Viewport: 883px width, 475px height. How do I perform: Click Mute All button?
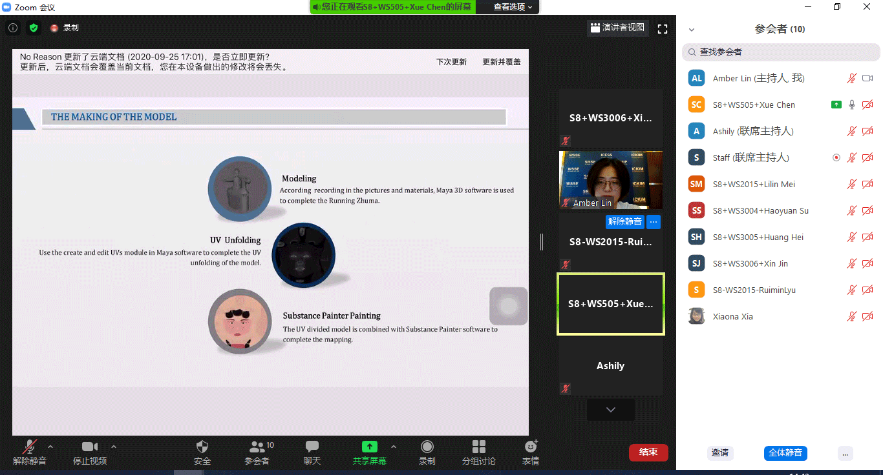(785, 453)
